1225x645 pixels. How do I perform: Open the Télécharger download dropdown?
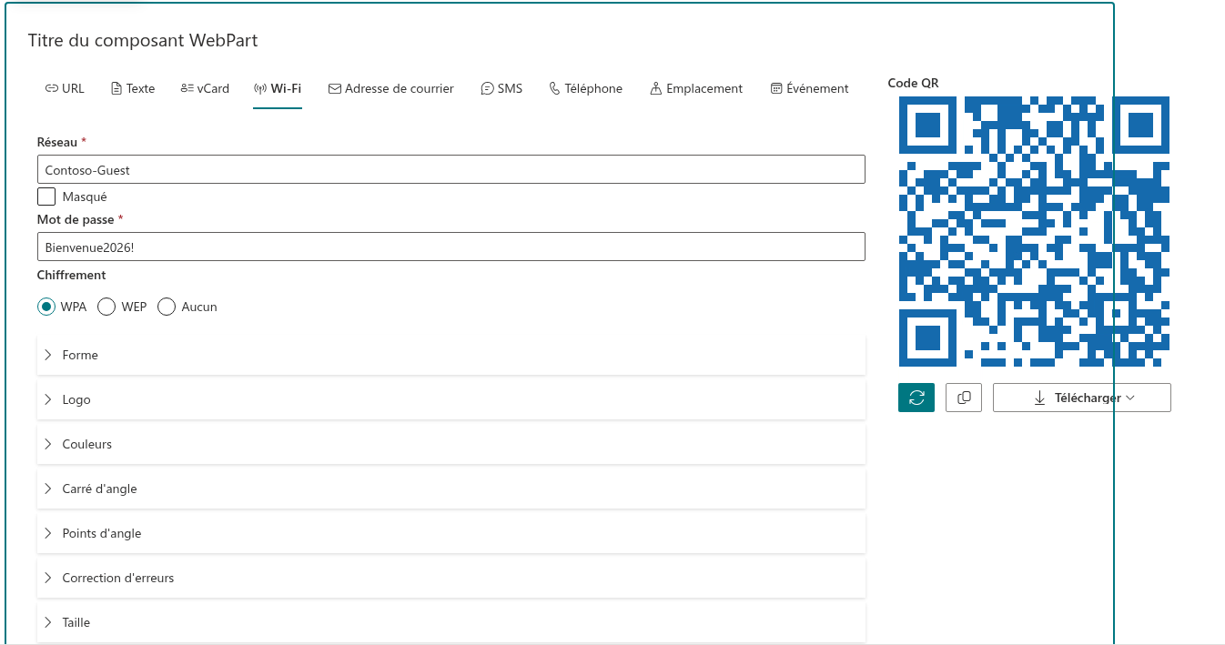[1082, 398]
